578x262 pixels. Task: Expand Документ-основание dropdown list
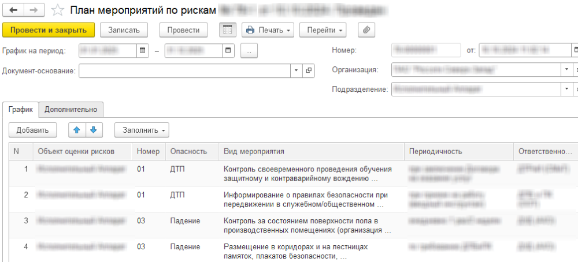296,70
